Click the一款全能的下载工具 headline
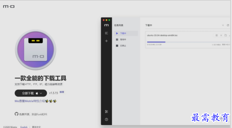Screen dimensions: 232x128 [40, 78]
